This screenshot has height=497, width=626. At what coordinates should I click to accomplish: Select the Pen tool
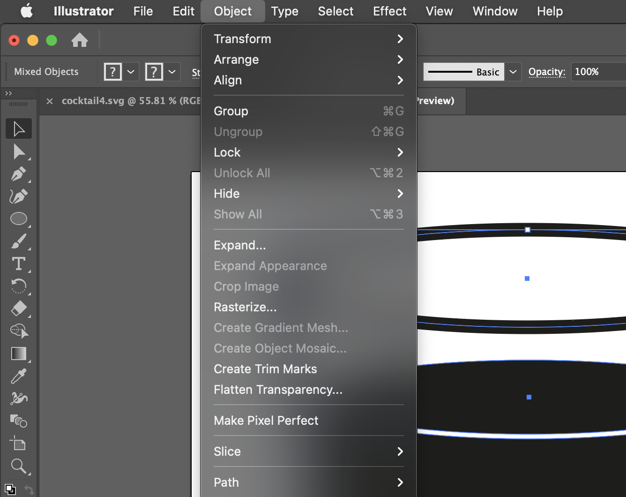(x=19, y=173)
